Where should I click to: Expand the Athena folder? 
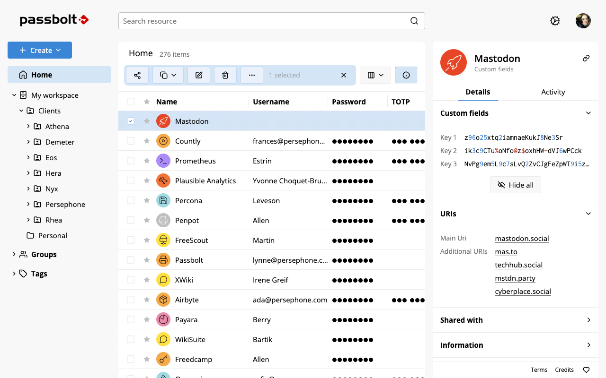click(28, 126)
